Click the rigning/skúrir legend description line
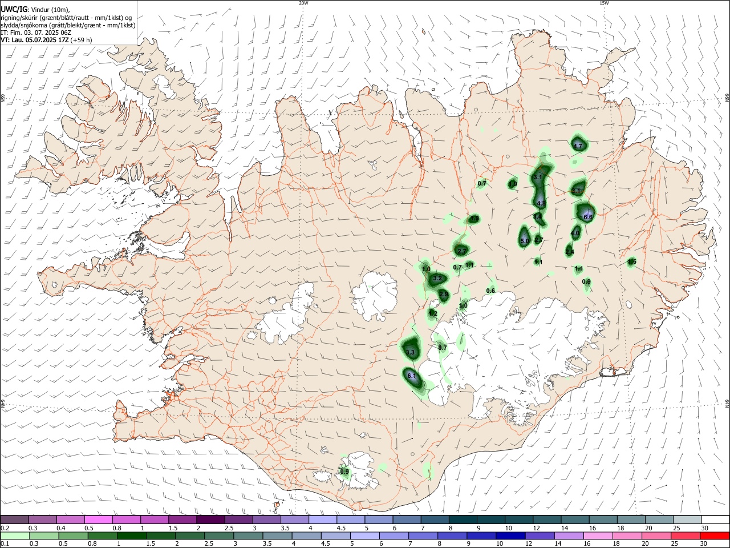730x548 pixels. click(x=66, y=18)
